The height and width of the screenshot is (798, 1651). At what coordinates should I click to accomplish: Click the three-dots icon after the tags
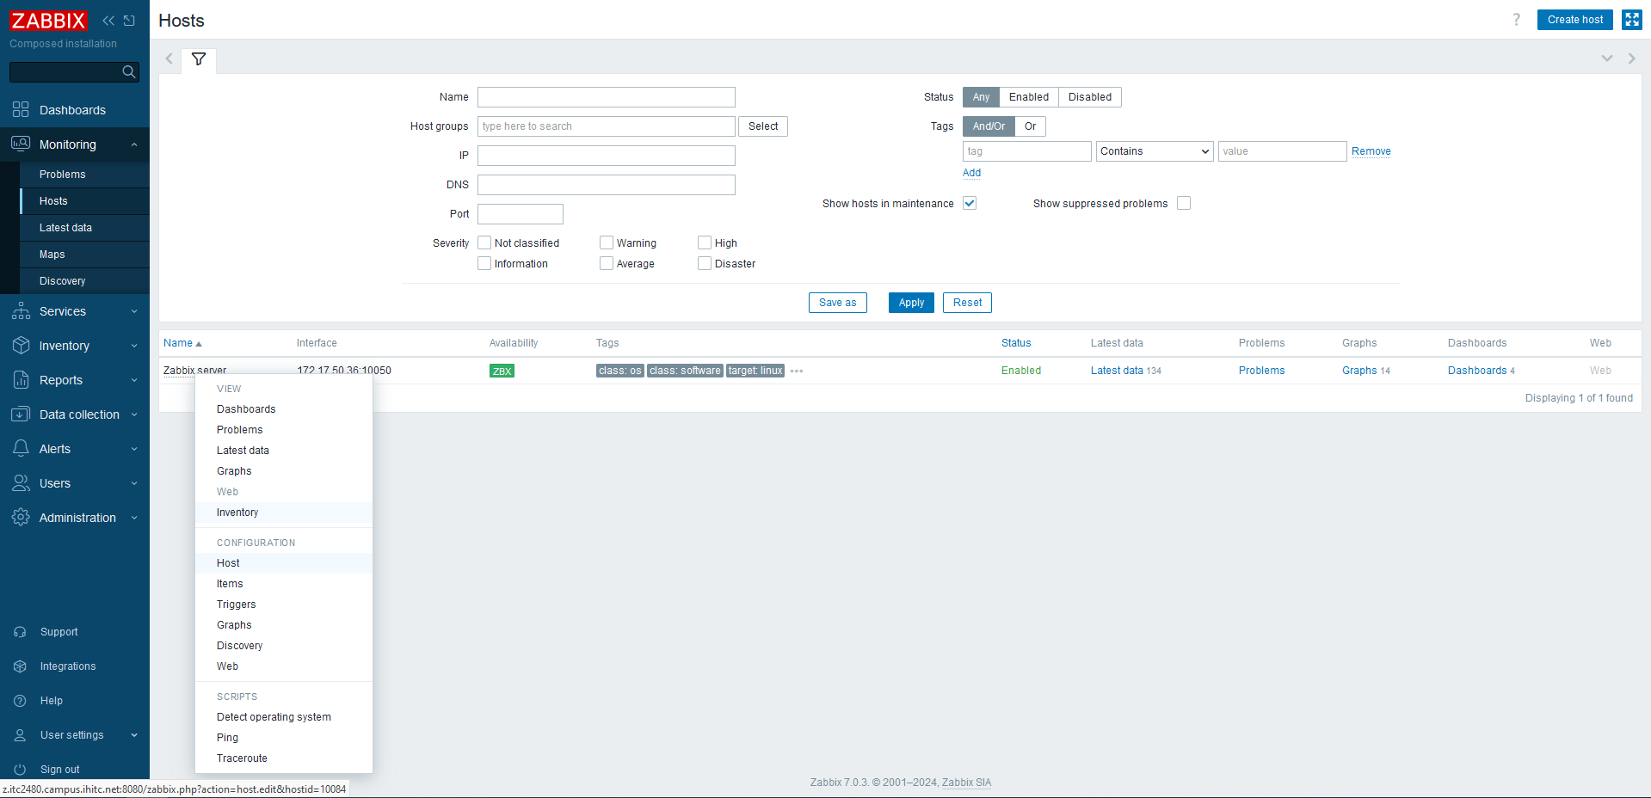(797, 371)
